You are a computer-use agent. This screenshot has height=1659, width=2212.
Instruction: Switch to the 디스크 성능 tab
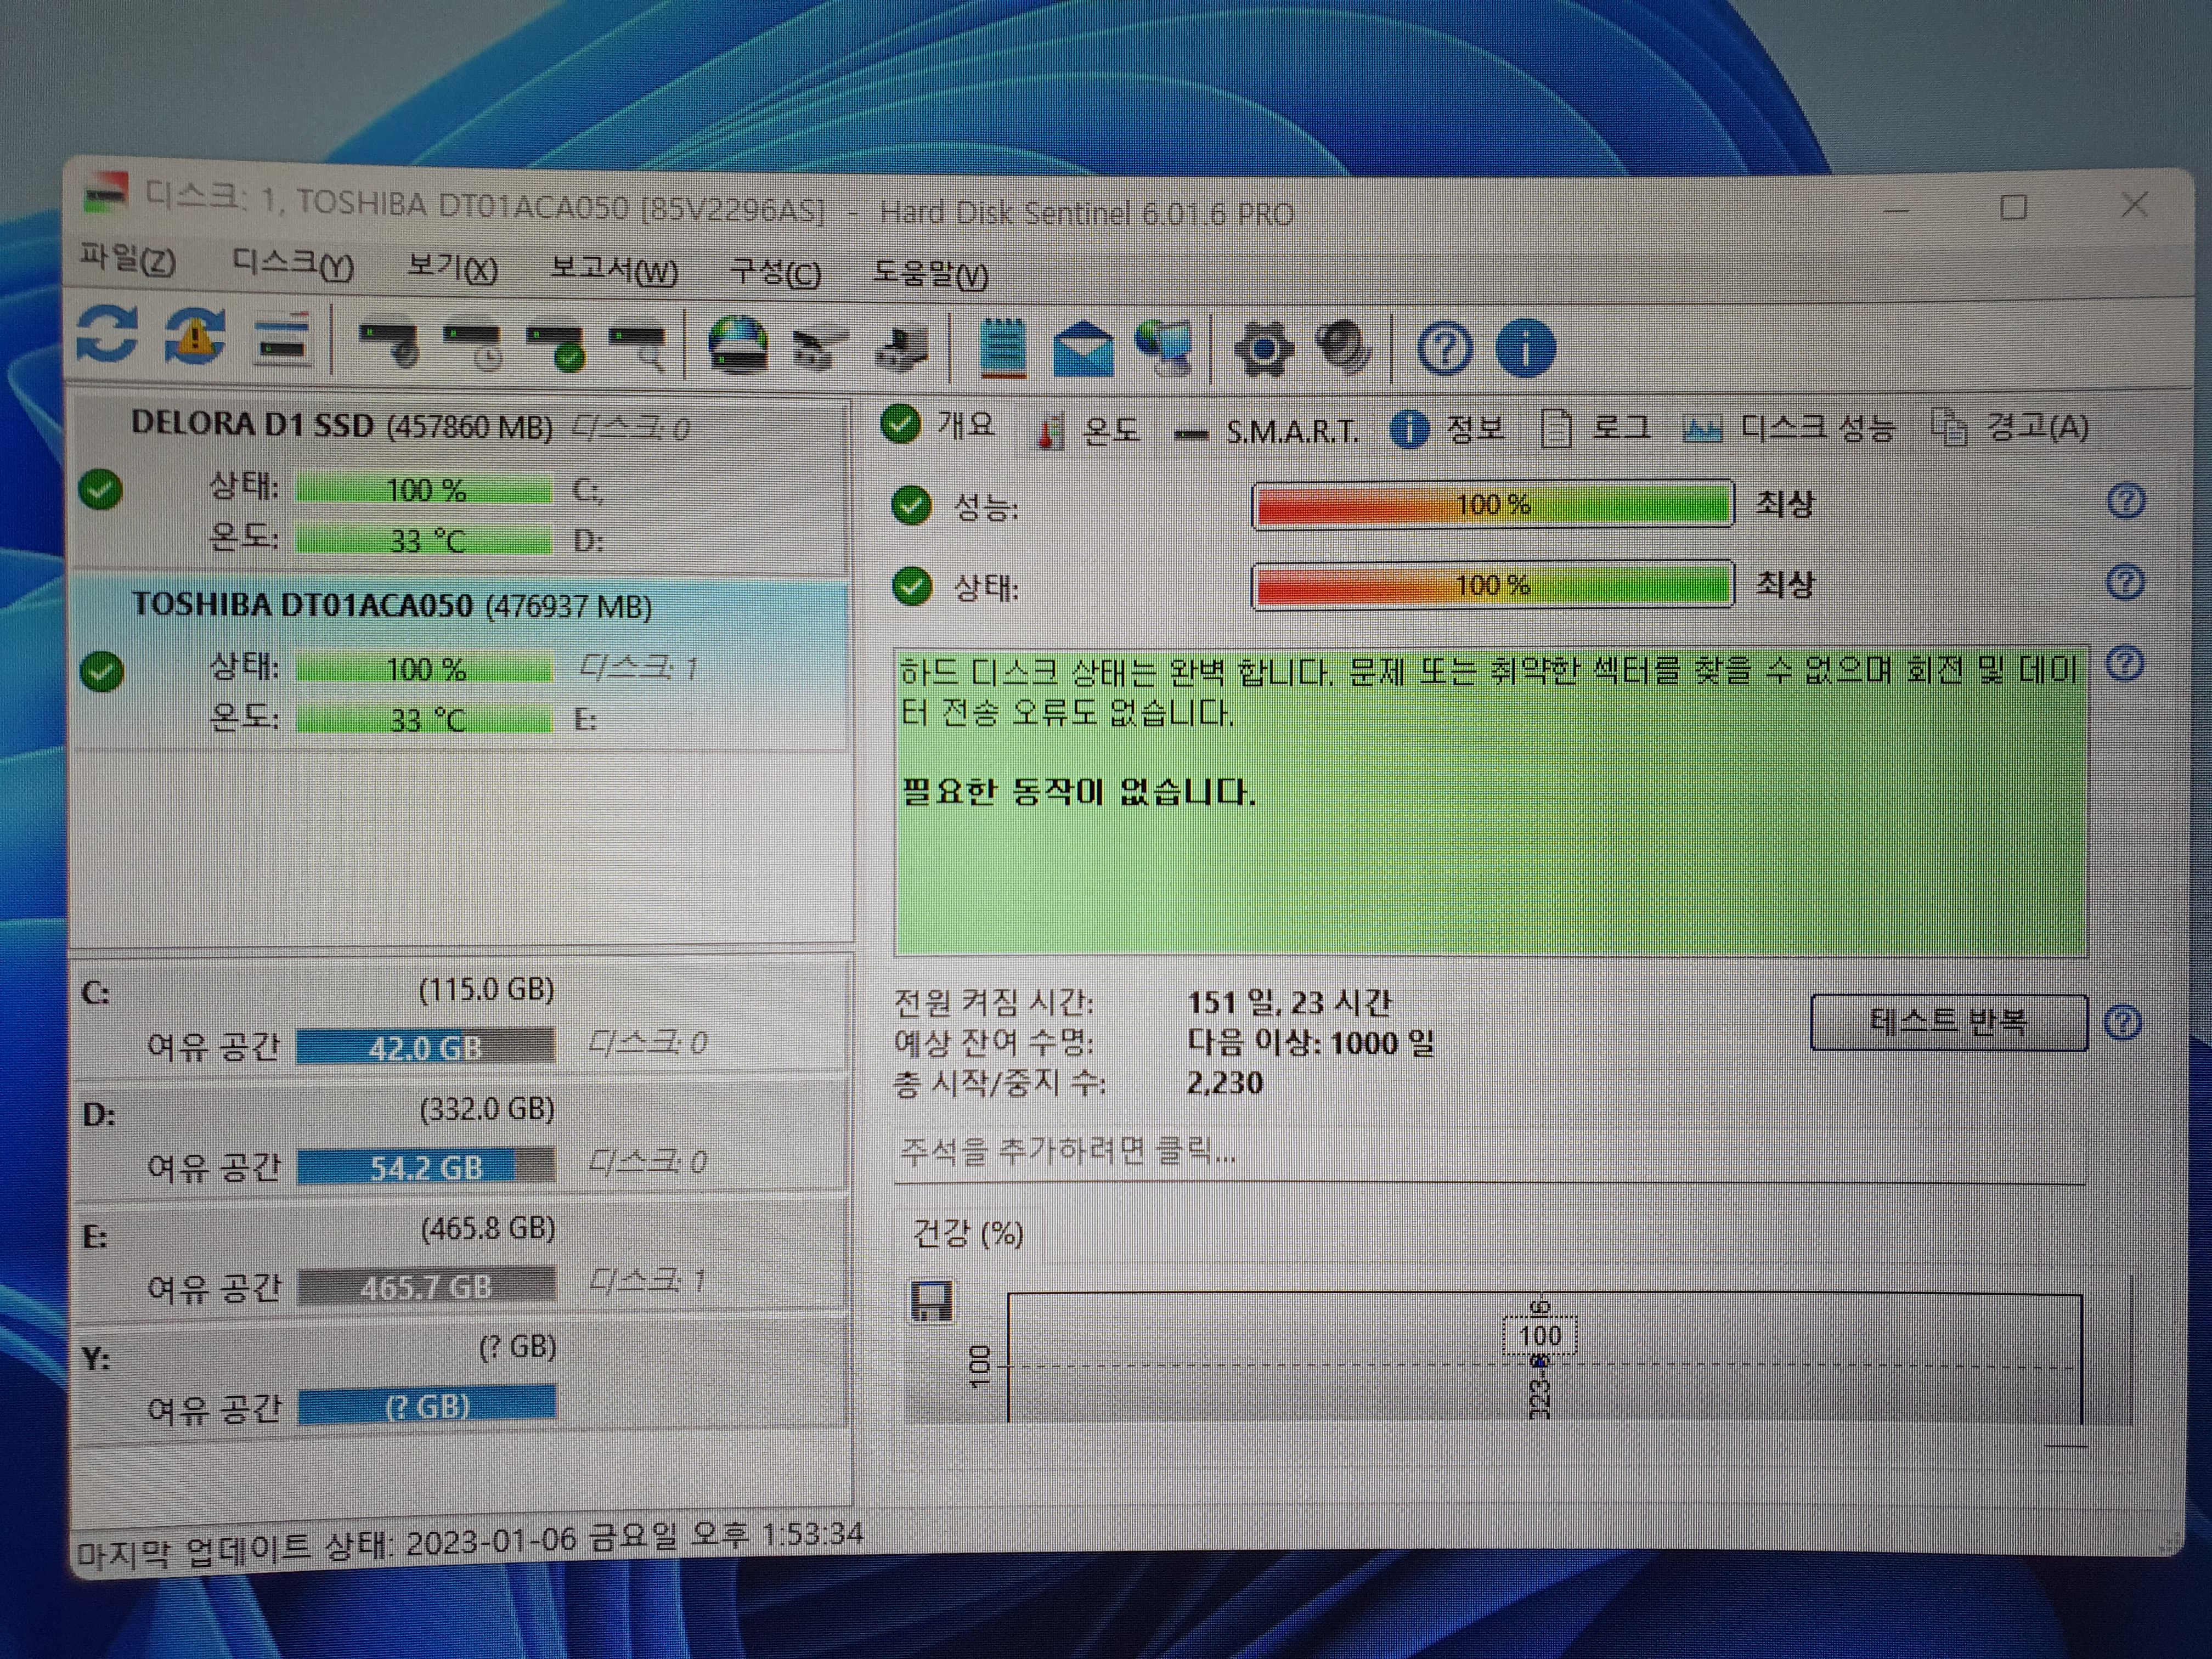1789,428
